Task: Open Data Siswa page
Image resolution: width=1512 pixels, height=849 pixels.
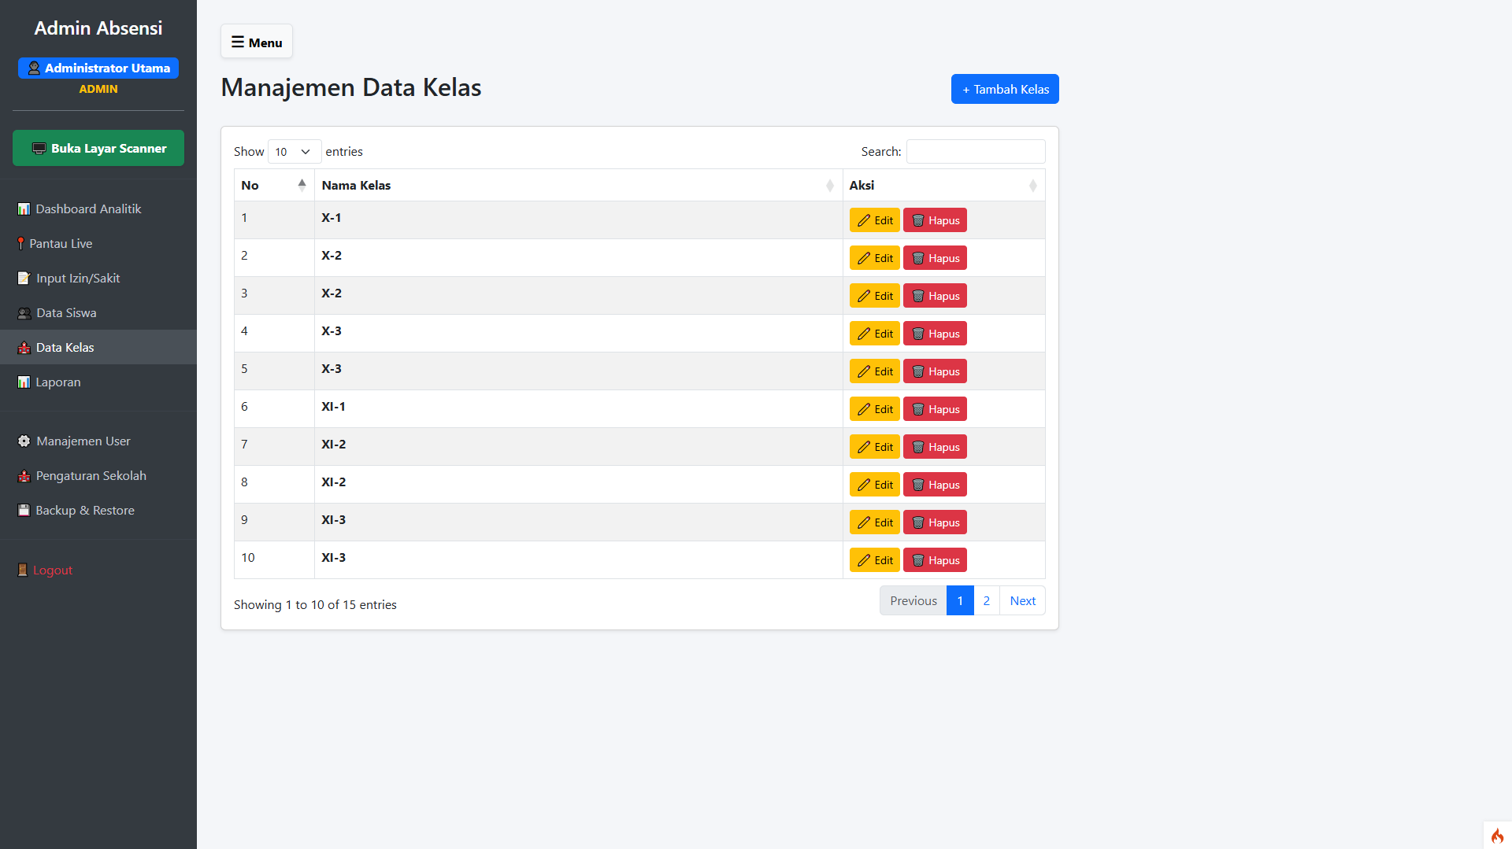Action: [x=66, y=312]
